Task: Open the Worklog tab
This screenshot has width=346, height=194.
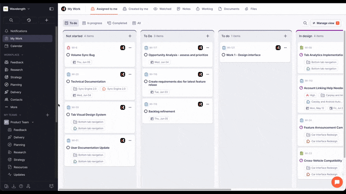Action: coord(204,9)
